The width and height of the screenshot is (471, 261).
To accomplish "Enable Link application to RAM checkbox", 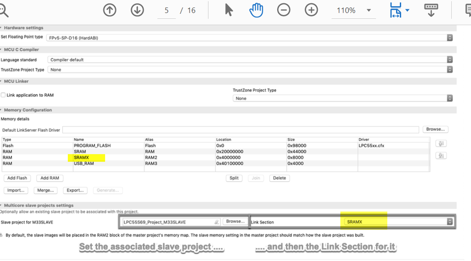I will (3, 95).
